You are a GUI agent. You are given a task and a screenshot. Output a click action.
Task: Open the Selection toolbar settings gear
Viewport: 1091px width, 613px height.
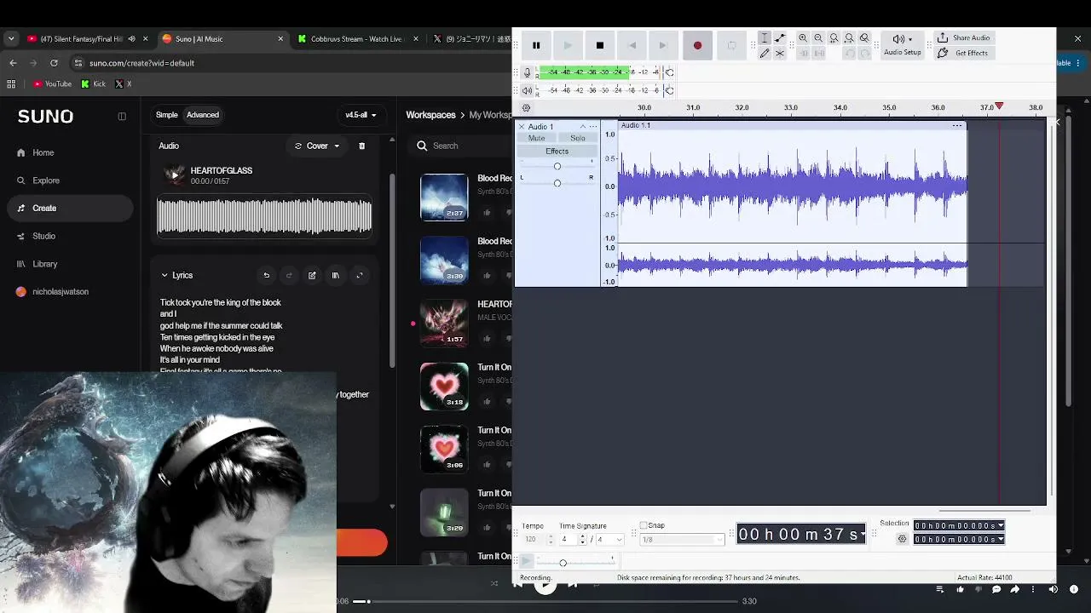coord(903,539)
